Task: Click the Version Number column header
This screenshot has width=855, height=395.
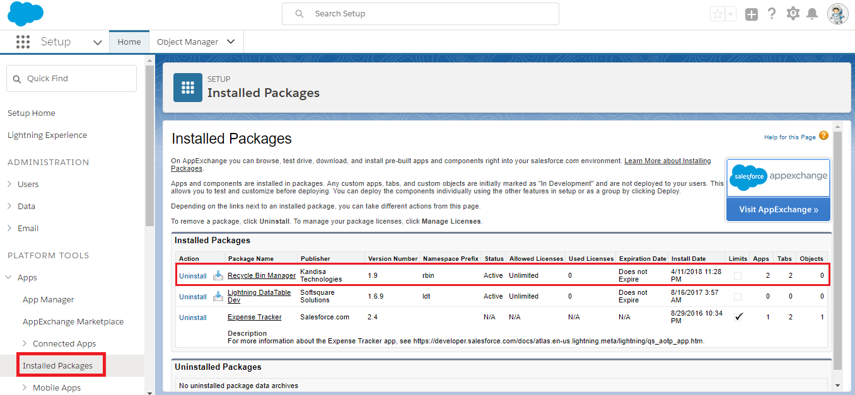Action: click(393, 258)
